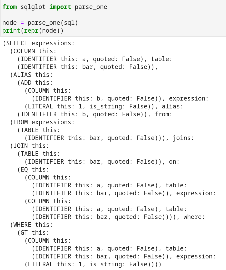The height and width of the screenshot is (270, 226).
Task: Click the 'GT this:' line in the output
Action: [33, 233]
